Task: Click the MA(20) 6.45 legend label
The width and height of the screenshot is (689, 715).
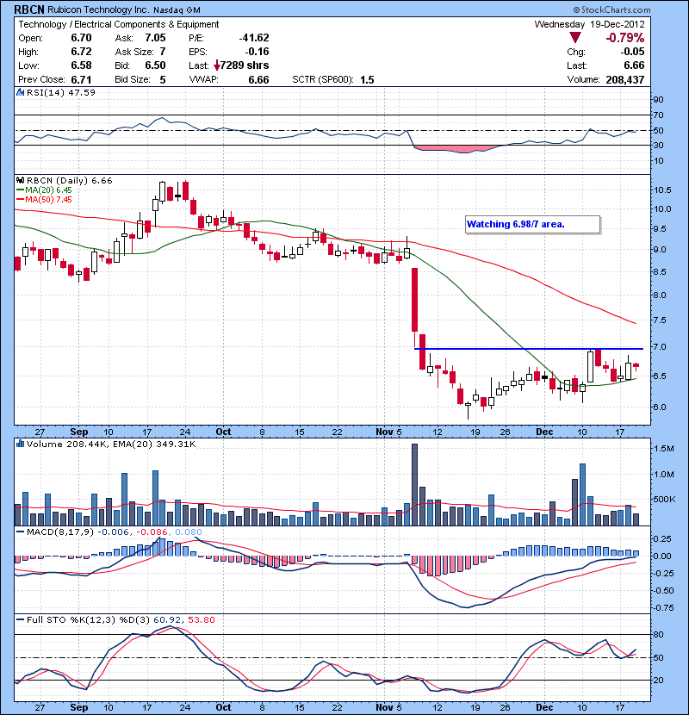Action: coord(44,190)
